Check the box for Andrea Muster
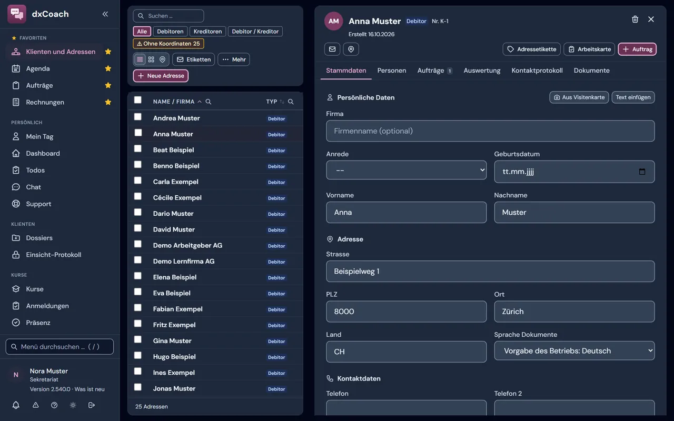674x421 pixels. pos(138,117)
